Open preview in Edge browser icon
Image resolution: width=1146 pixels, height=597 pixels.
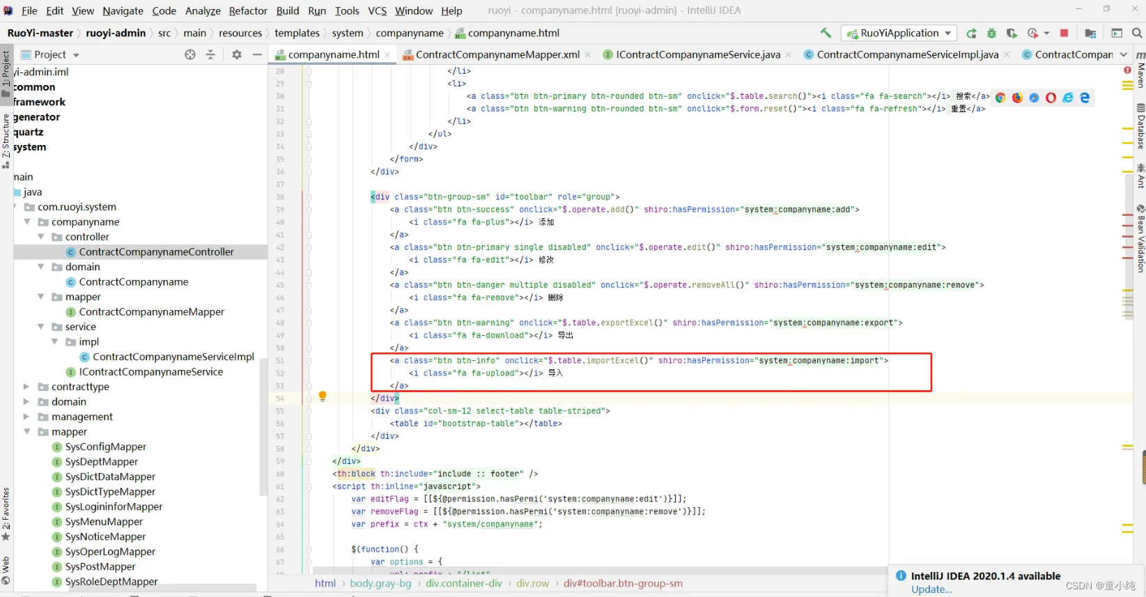click(1085, 98)
